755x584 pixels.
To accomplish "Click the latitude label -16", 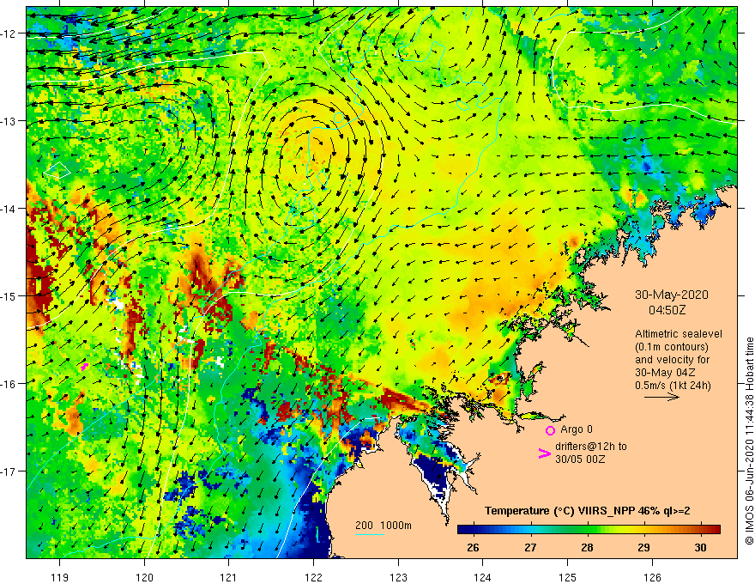I will point(9,384).
